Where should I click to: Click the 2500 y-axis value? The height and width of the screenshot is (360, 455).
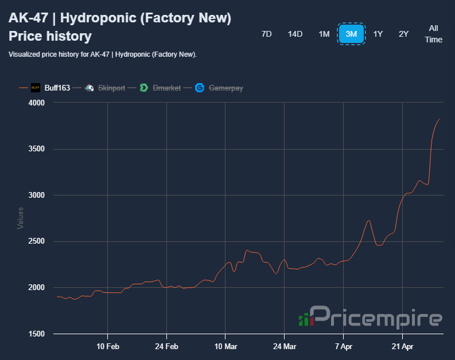click(37, 241)
